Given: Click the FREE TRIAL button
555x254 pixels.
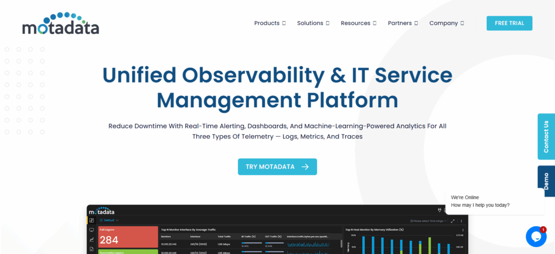Looking at the screenshot, I should pyautogui.click(x=509, y=23).
